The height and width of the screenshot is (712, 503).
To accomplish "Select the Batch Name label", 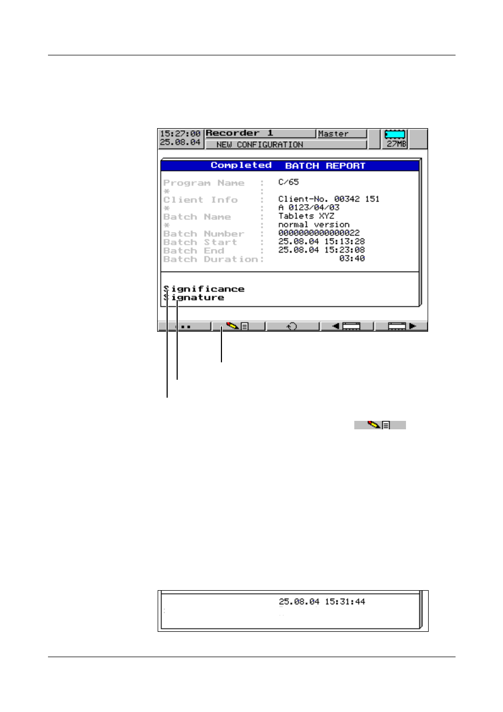I will 197,217.
